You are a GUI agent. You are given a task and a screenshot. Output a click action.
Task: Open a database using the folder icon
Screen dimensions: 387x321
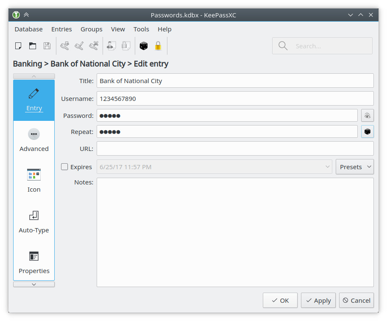tap(33, 46)
